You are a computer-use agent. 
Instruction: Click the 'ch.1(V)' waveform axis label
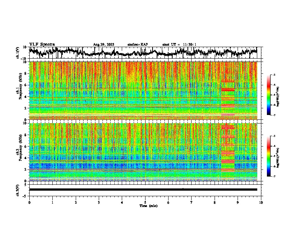18,53
